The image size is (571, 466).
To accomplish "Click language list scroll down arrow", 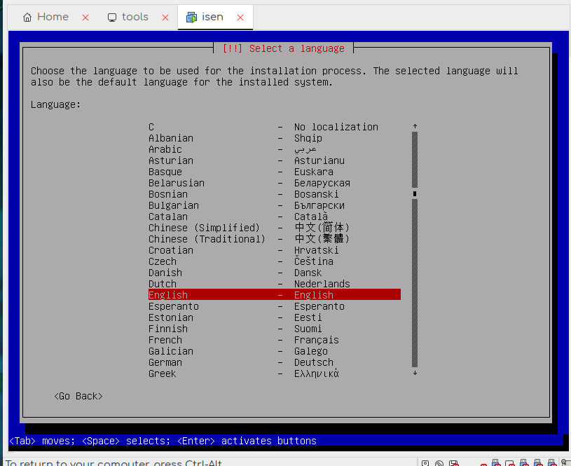I will (415, 374).
